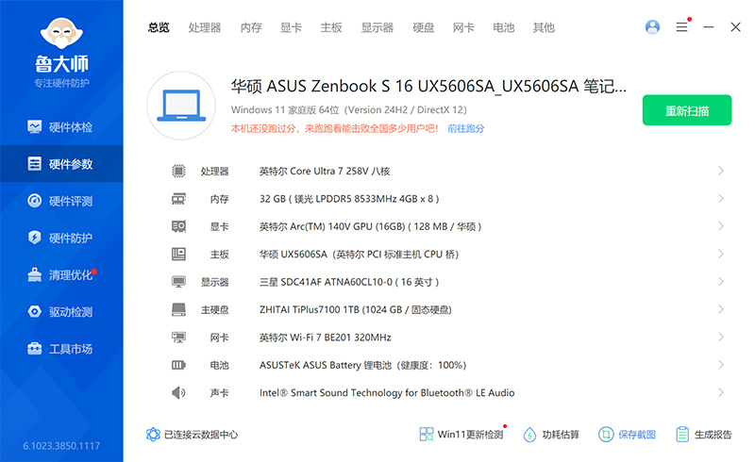
Task: Expand the 显示器 Samsung row chevron
Action: click(x=721, y=282)
